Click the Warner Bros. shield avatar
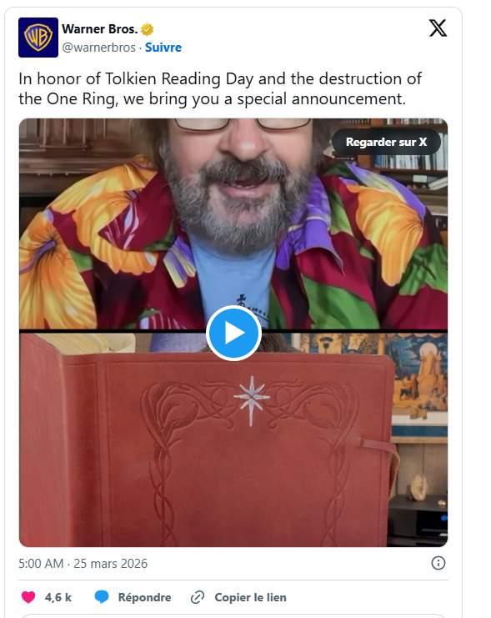 click(x=38, y=38)
